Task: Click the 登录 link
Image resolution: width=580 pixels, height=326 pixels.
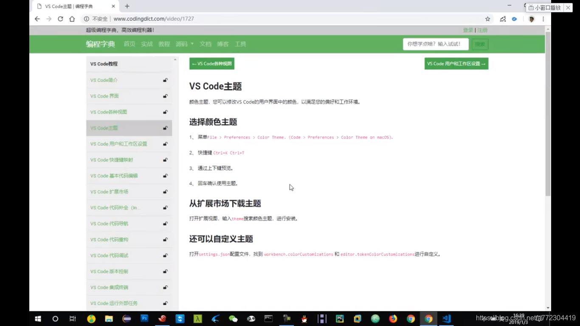Action: (468, 30)
